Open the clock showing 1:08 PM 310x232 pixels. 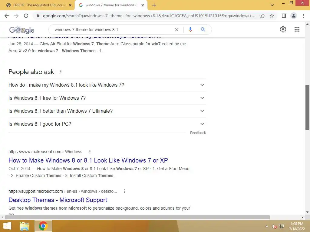(x=297, y=226)
